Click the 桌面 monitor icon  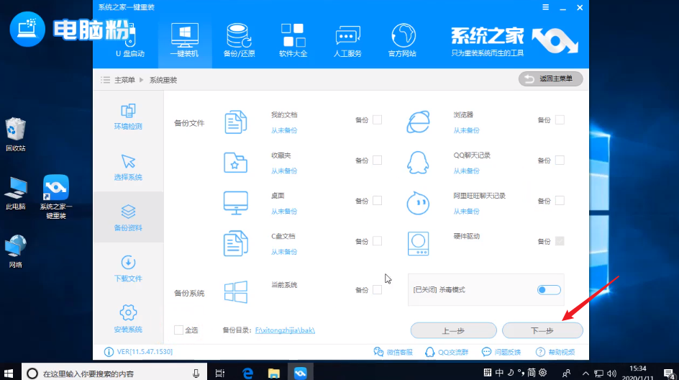(236, 203)
